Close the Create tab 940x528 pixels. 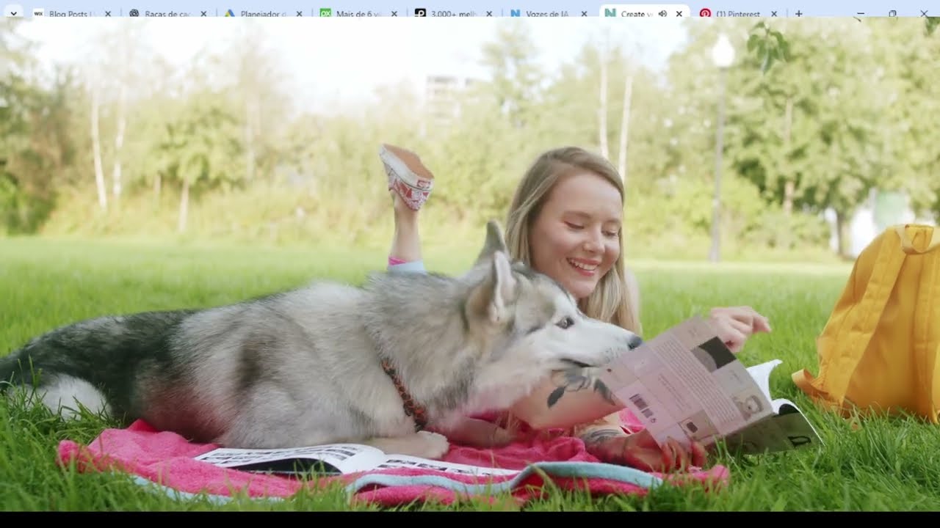click(x=679, y=13)
